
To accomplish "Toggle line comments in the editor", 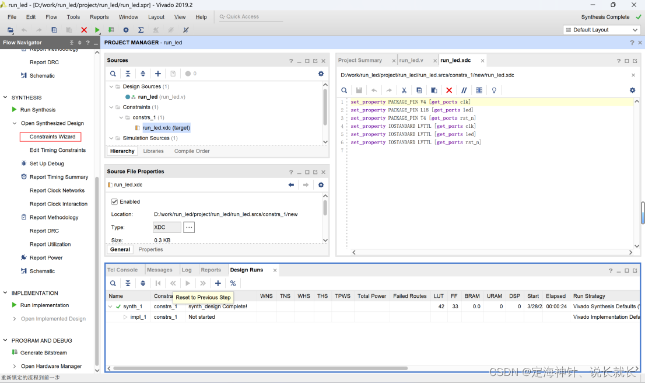I will 464,90.
